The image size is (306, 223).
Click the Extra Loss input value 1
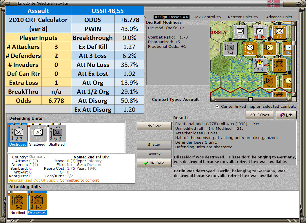click(56, 83)
